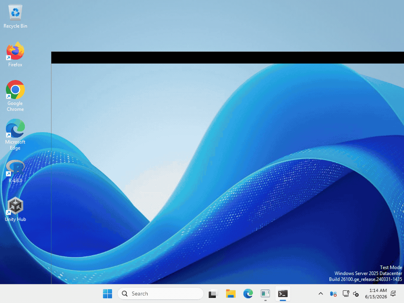The image size is (404, 303).
Task: Expand the hidden system tray icons
Action: [321, 293]
